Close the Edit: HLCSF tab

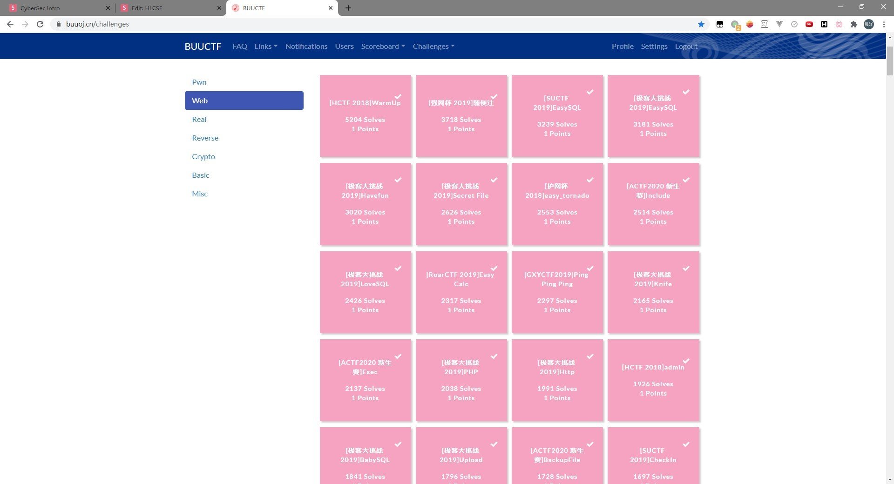click(x=219, y=8)
